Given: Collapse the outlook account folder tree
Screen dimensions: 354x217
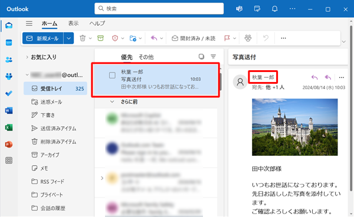Looking at the screenshot, I should tap(27, 75).
